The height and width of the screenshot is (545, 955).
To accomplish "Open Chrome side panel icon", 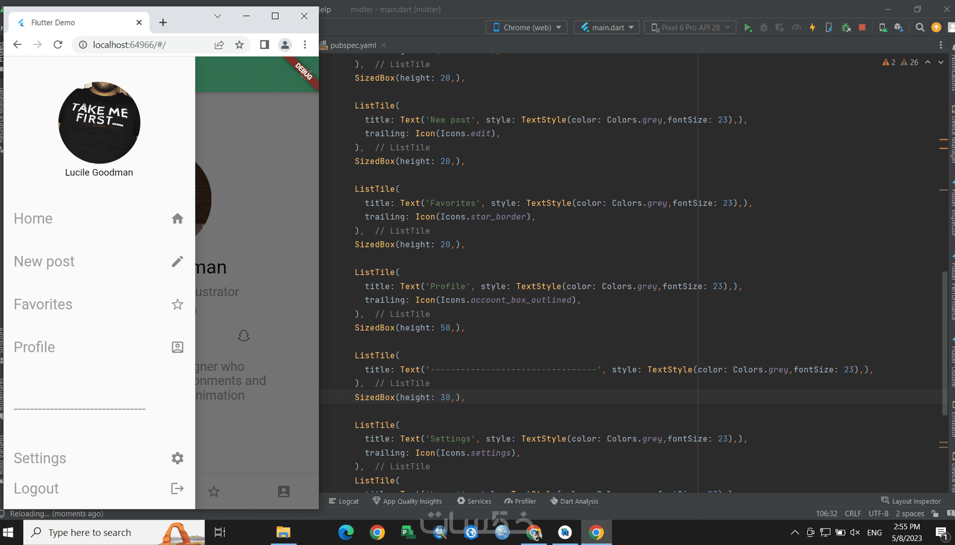I will [x=265, y=45].
